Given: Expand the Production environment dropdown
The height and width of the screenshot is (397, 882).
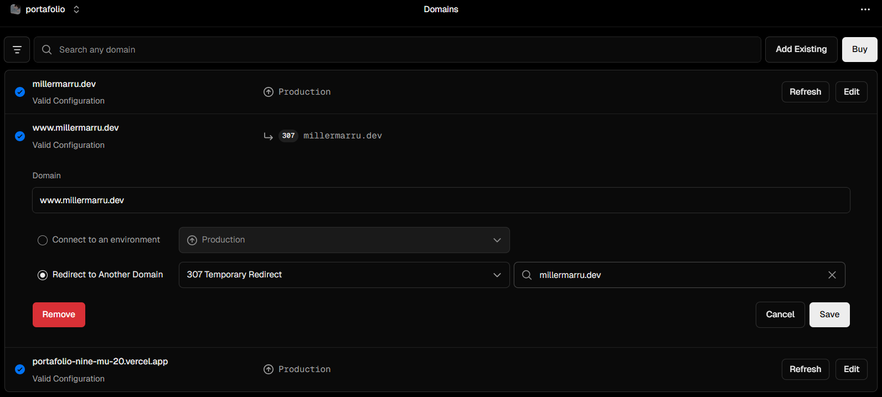Looking at the screenshot, I should pos(344,240).
